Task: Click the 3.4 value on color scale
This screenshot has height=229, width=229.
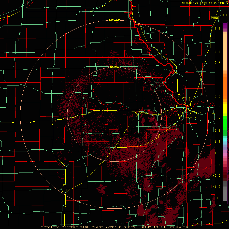Action: [218, 119]
